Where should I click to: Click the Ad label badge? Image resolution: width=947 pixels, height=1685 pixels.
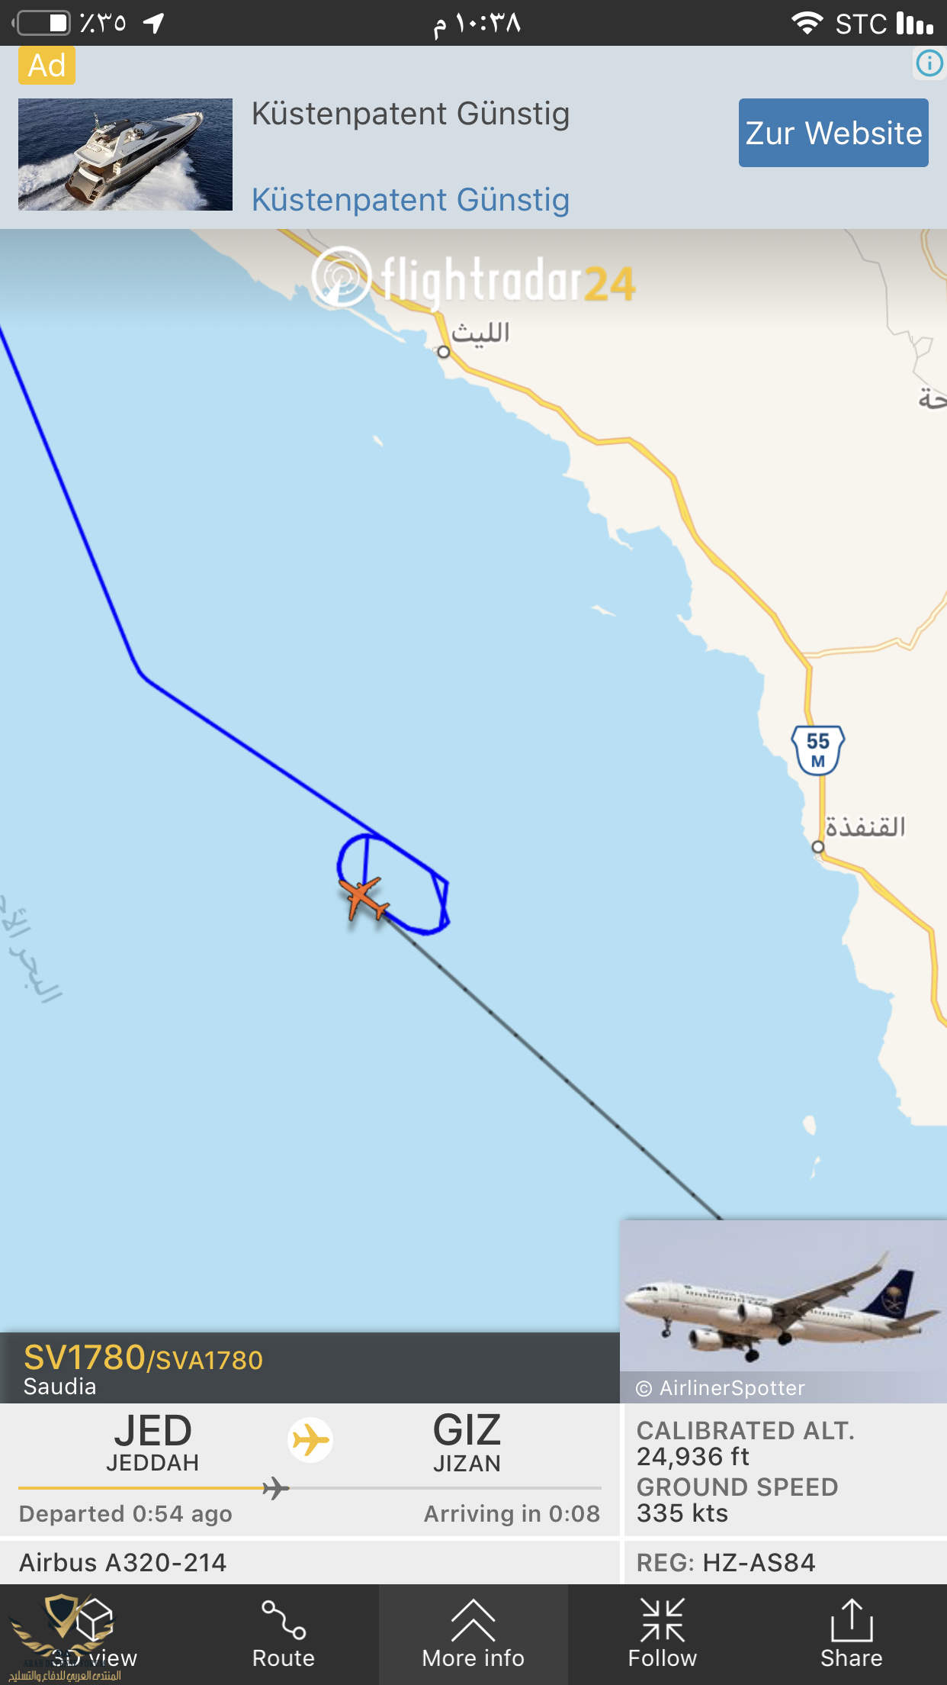pyautogui.click(x=47, y=66)
